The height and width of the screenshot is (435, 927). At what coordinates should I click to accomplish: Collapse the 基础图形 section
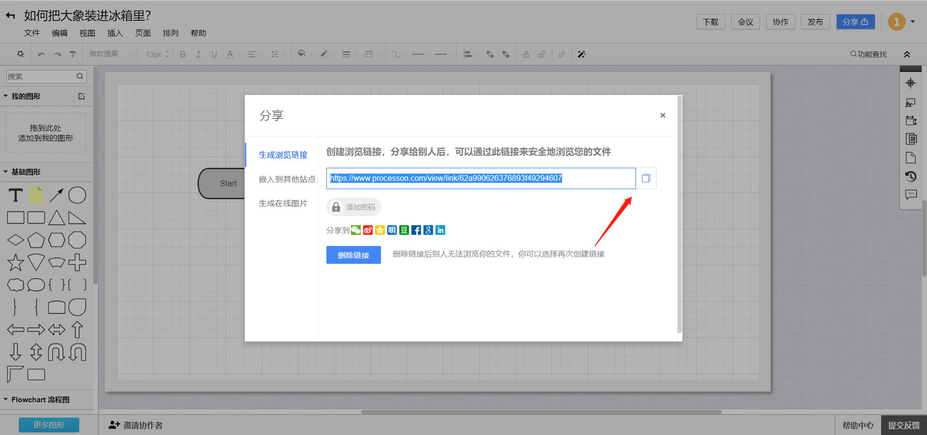click(x=6, y=172)
